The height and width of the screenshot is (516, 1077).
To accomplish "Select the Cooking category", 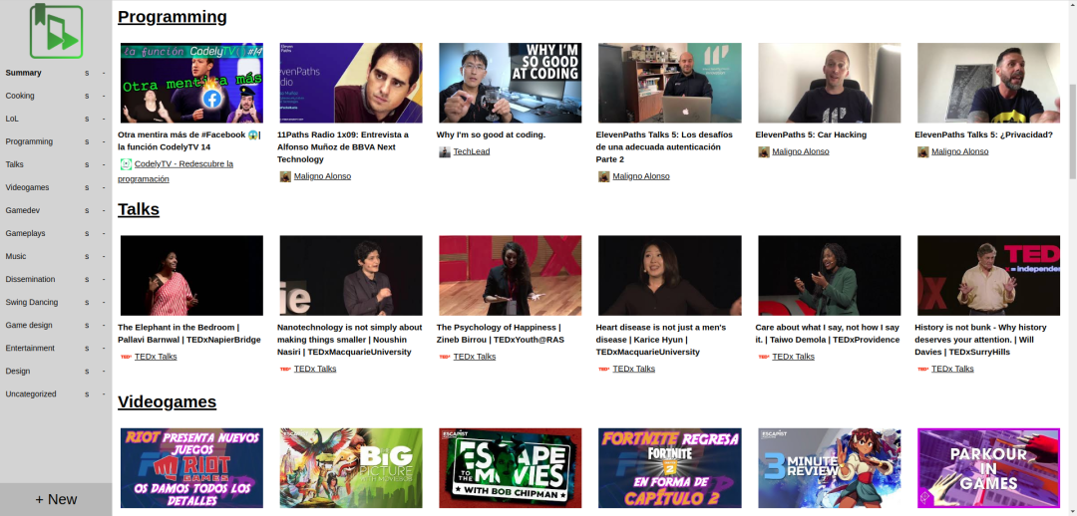I will pos(20,96).
